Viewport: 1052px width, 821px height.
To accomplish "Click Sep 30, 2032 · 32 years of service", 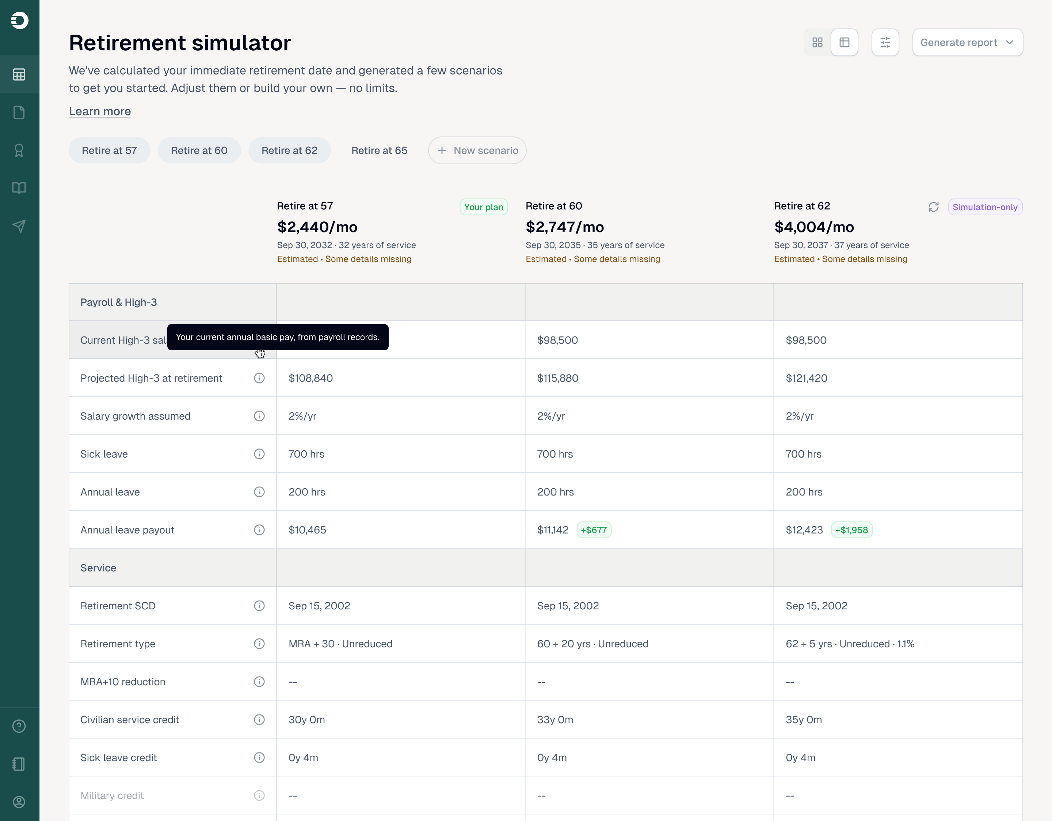I will [x=346, y=245].
